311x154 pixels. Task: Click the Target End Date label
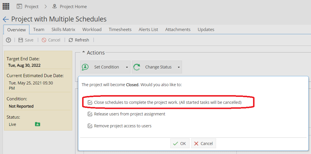click(23, 59)
